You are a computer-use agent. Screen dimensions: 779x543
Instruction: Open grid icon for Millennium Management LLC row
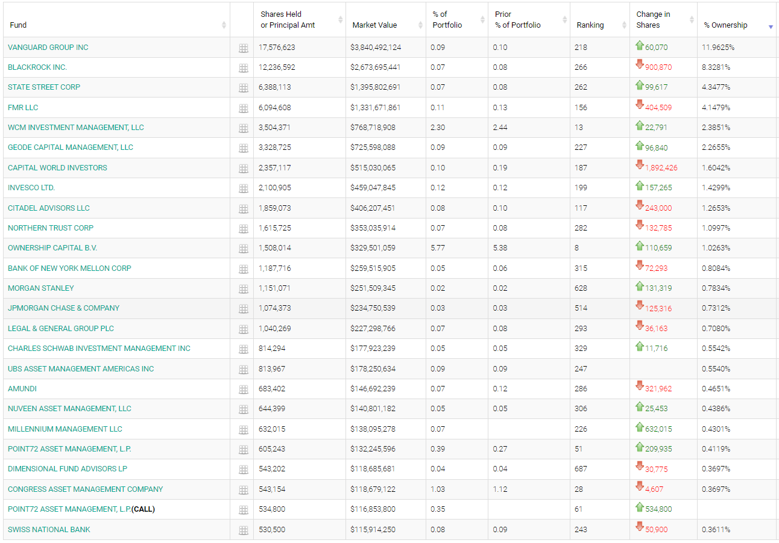[x=244, y=430]
